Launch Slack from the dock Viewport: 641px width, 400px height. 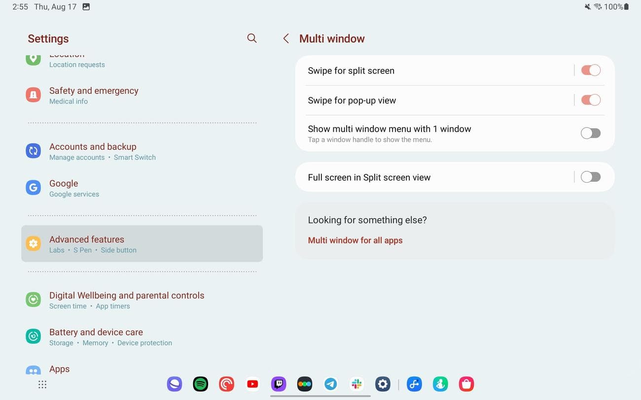tap(357, 384)
